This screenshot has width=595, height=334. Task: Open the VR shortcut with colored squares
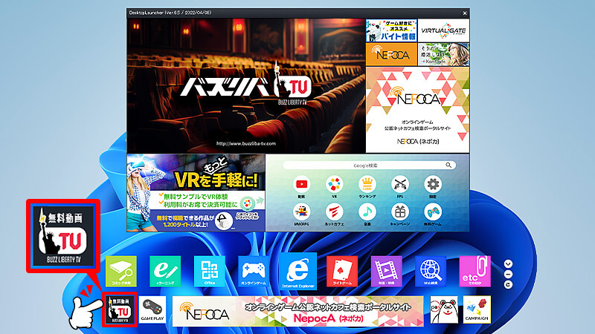coord(334,184)
